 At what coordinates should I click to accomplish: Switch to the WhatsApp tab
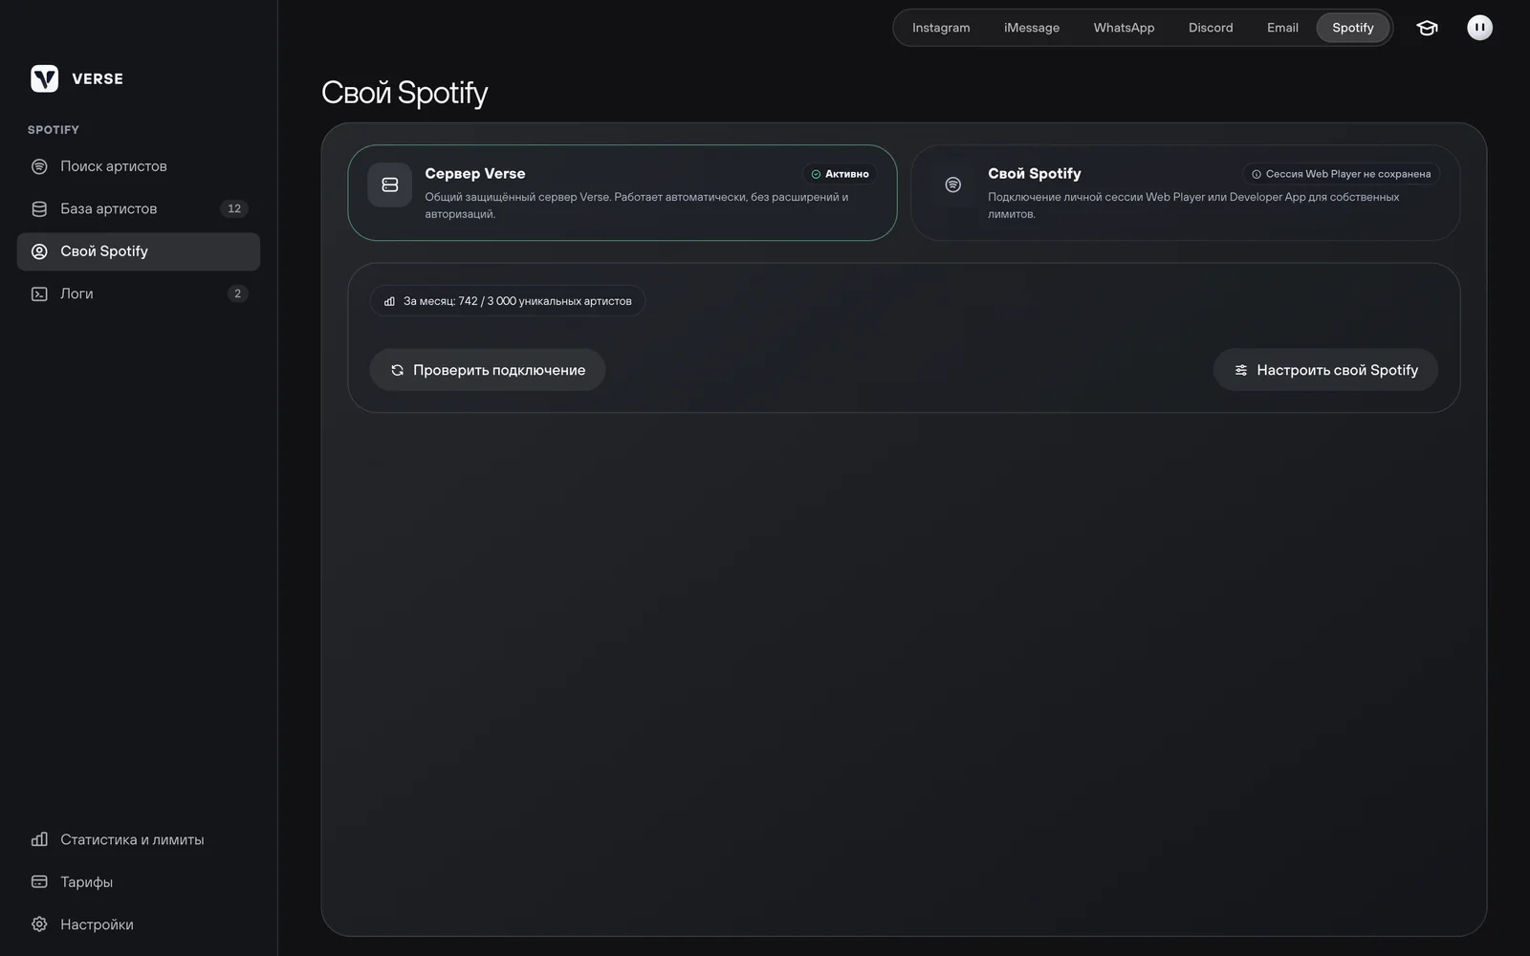pyautogui.click(x=1124, y=28)
